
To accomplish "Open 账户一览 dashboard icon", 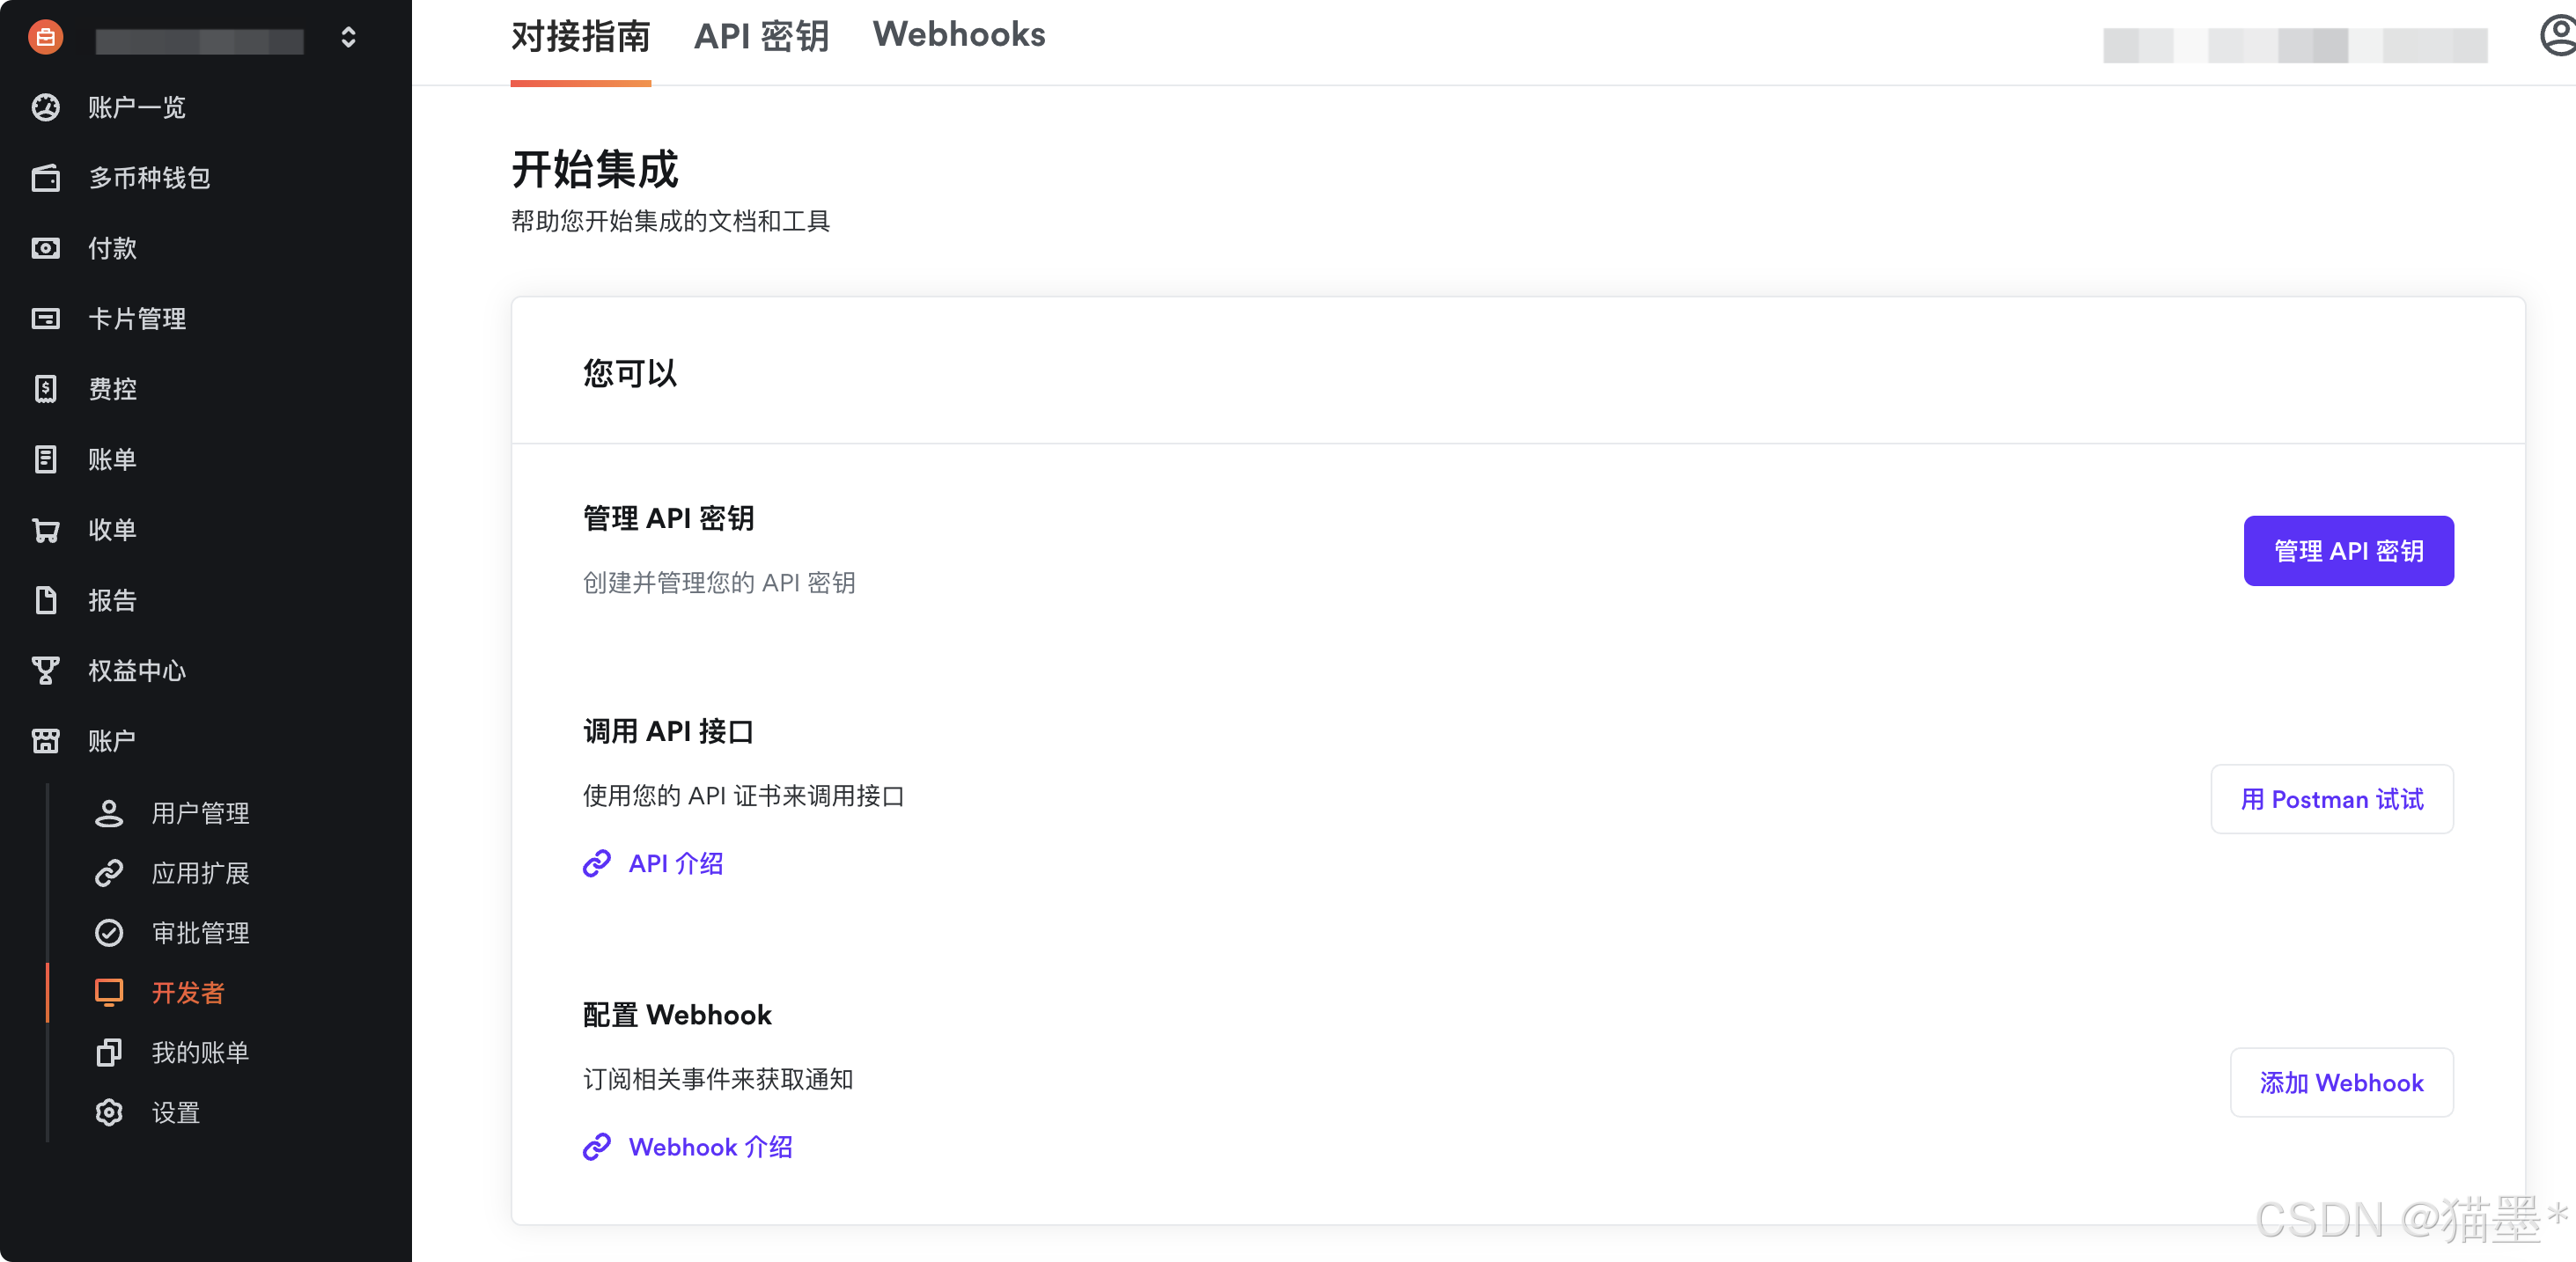I will tap(45, 107).
